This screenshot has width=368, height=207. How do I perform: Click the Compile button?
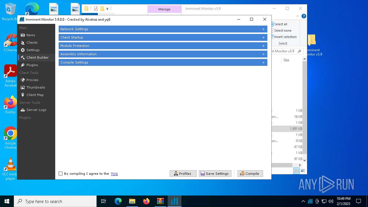click(x=250, y=174)
